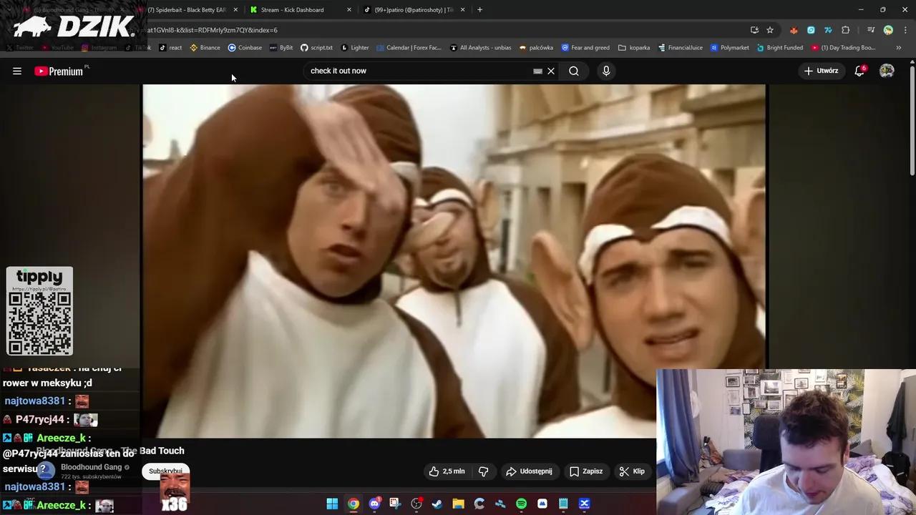Image resolution: width=916 pixels, height=515 pixels.
Task: Dislike the video with thumbs-down
Action: tap(484, 471)
